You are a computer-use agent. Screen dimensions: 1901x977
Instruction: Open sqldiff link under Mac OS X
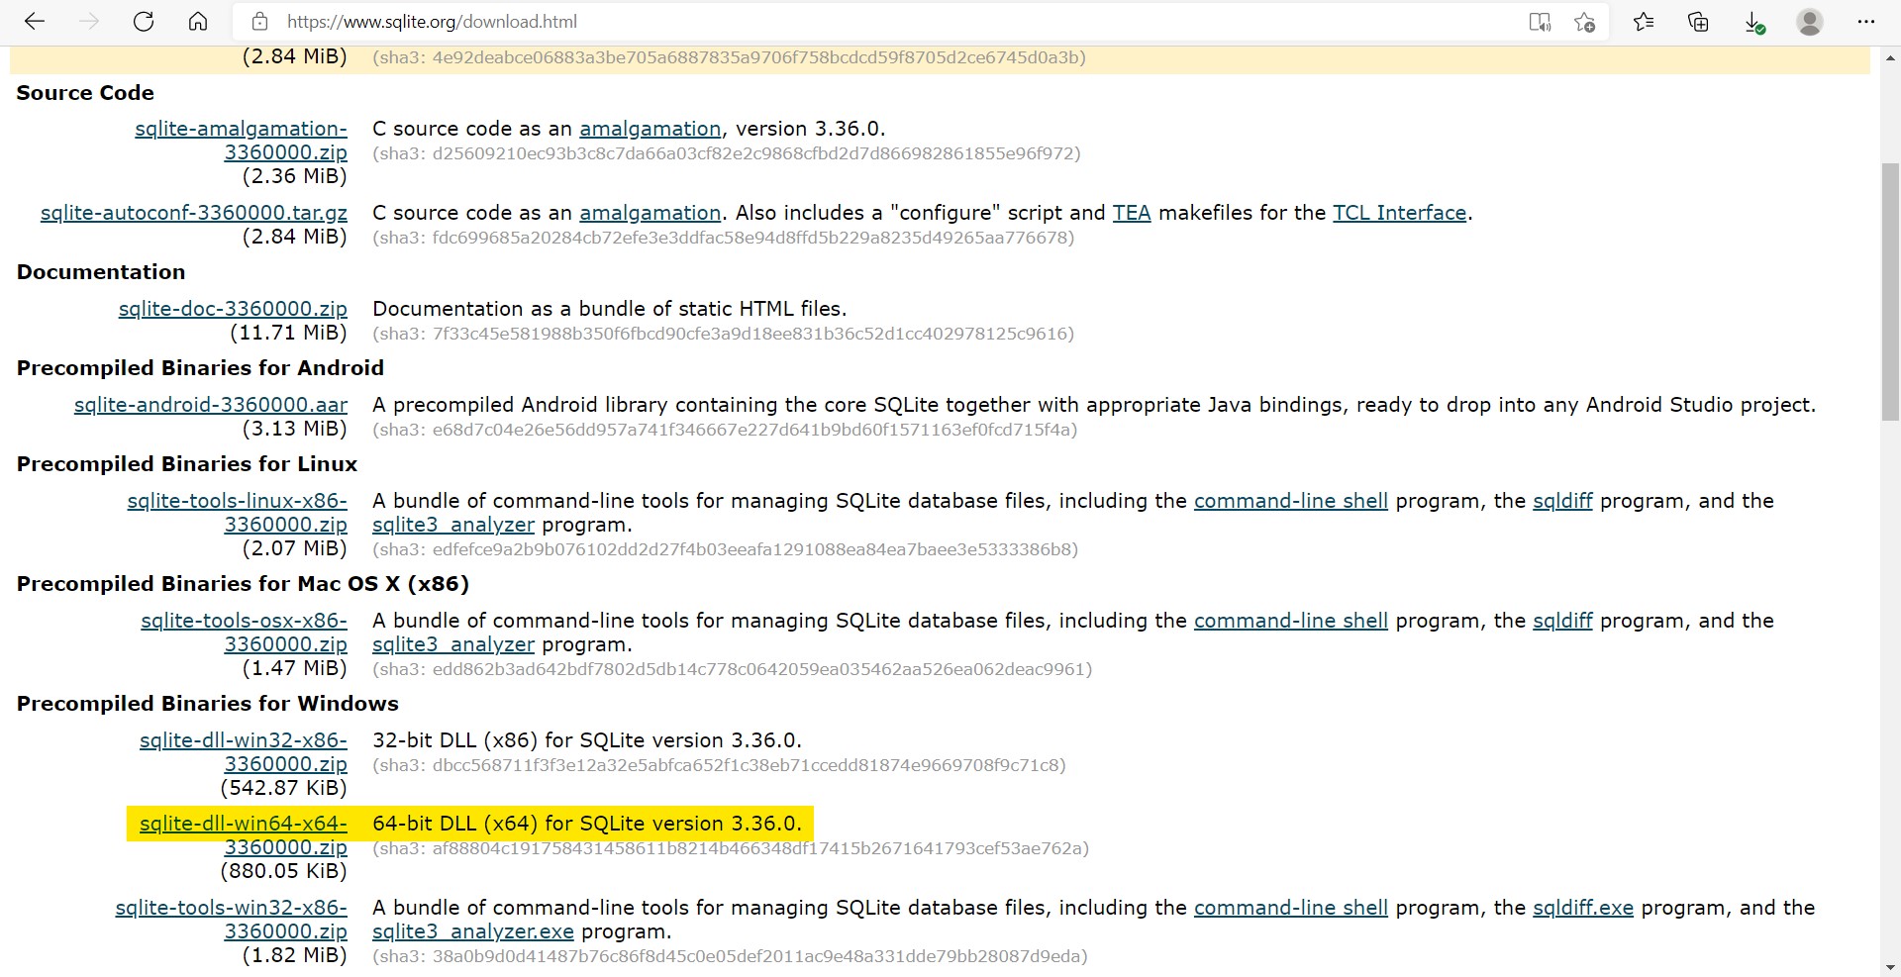(x=1562, y=621)
